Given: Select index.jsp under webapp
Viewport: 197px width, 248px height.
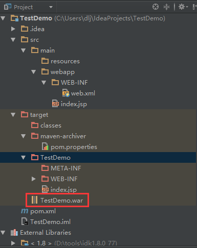Looking at the screenshot, I should point(74,104).
